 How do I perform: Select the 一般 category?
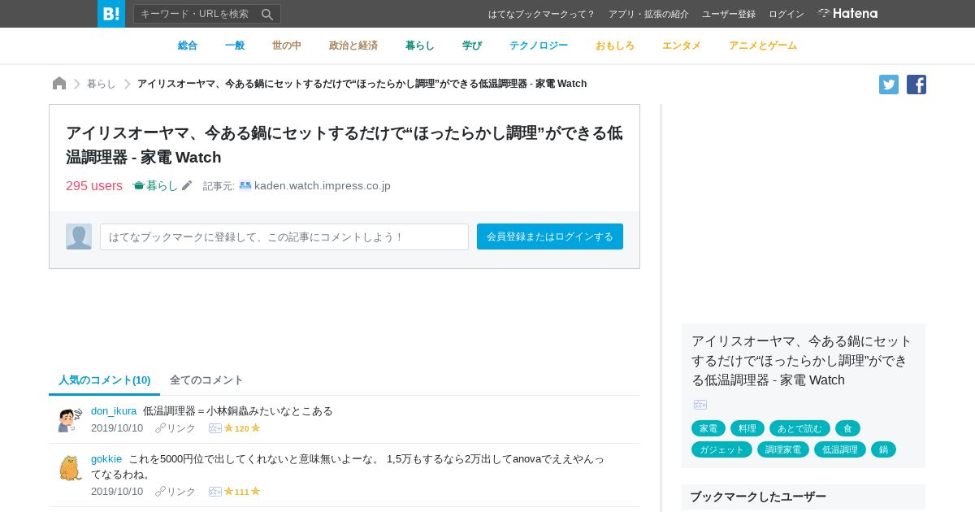235,46
